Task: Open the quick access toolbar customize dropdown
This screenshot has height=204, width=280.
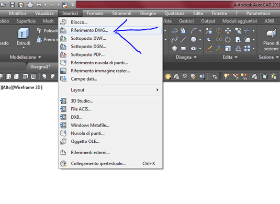Action: point(73,5)
